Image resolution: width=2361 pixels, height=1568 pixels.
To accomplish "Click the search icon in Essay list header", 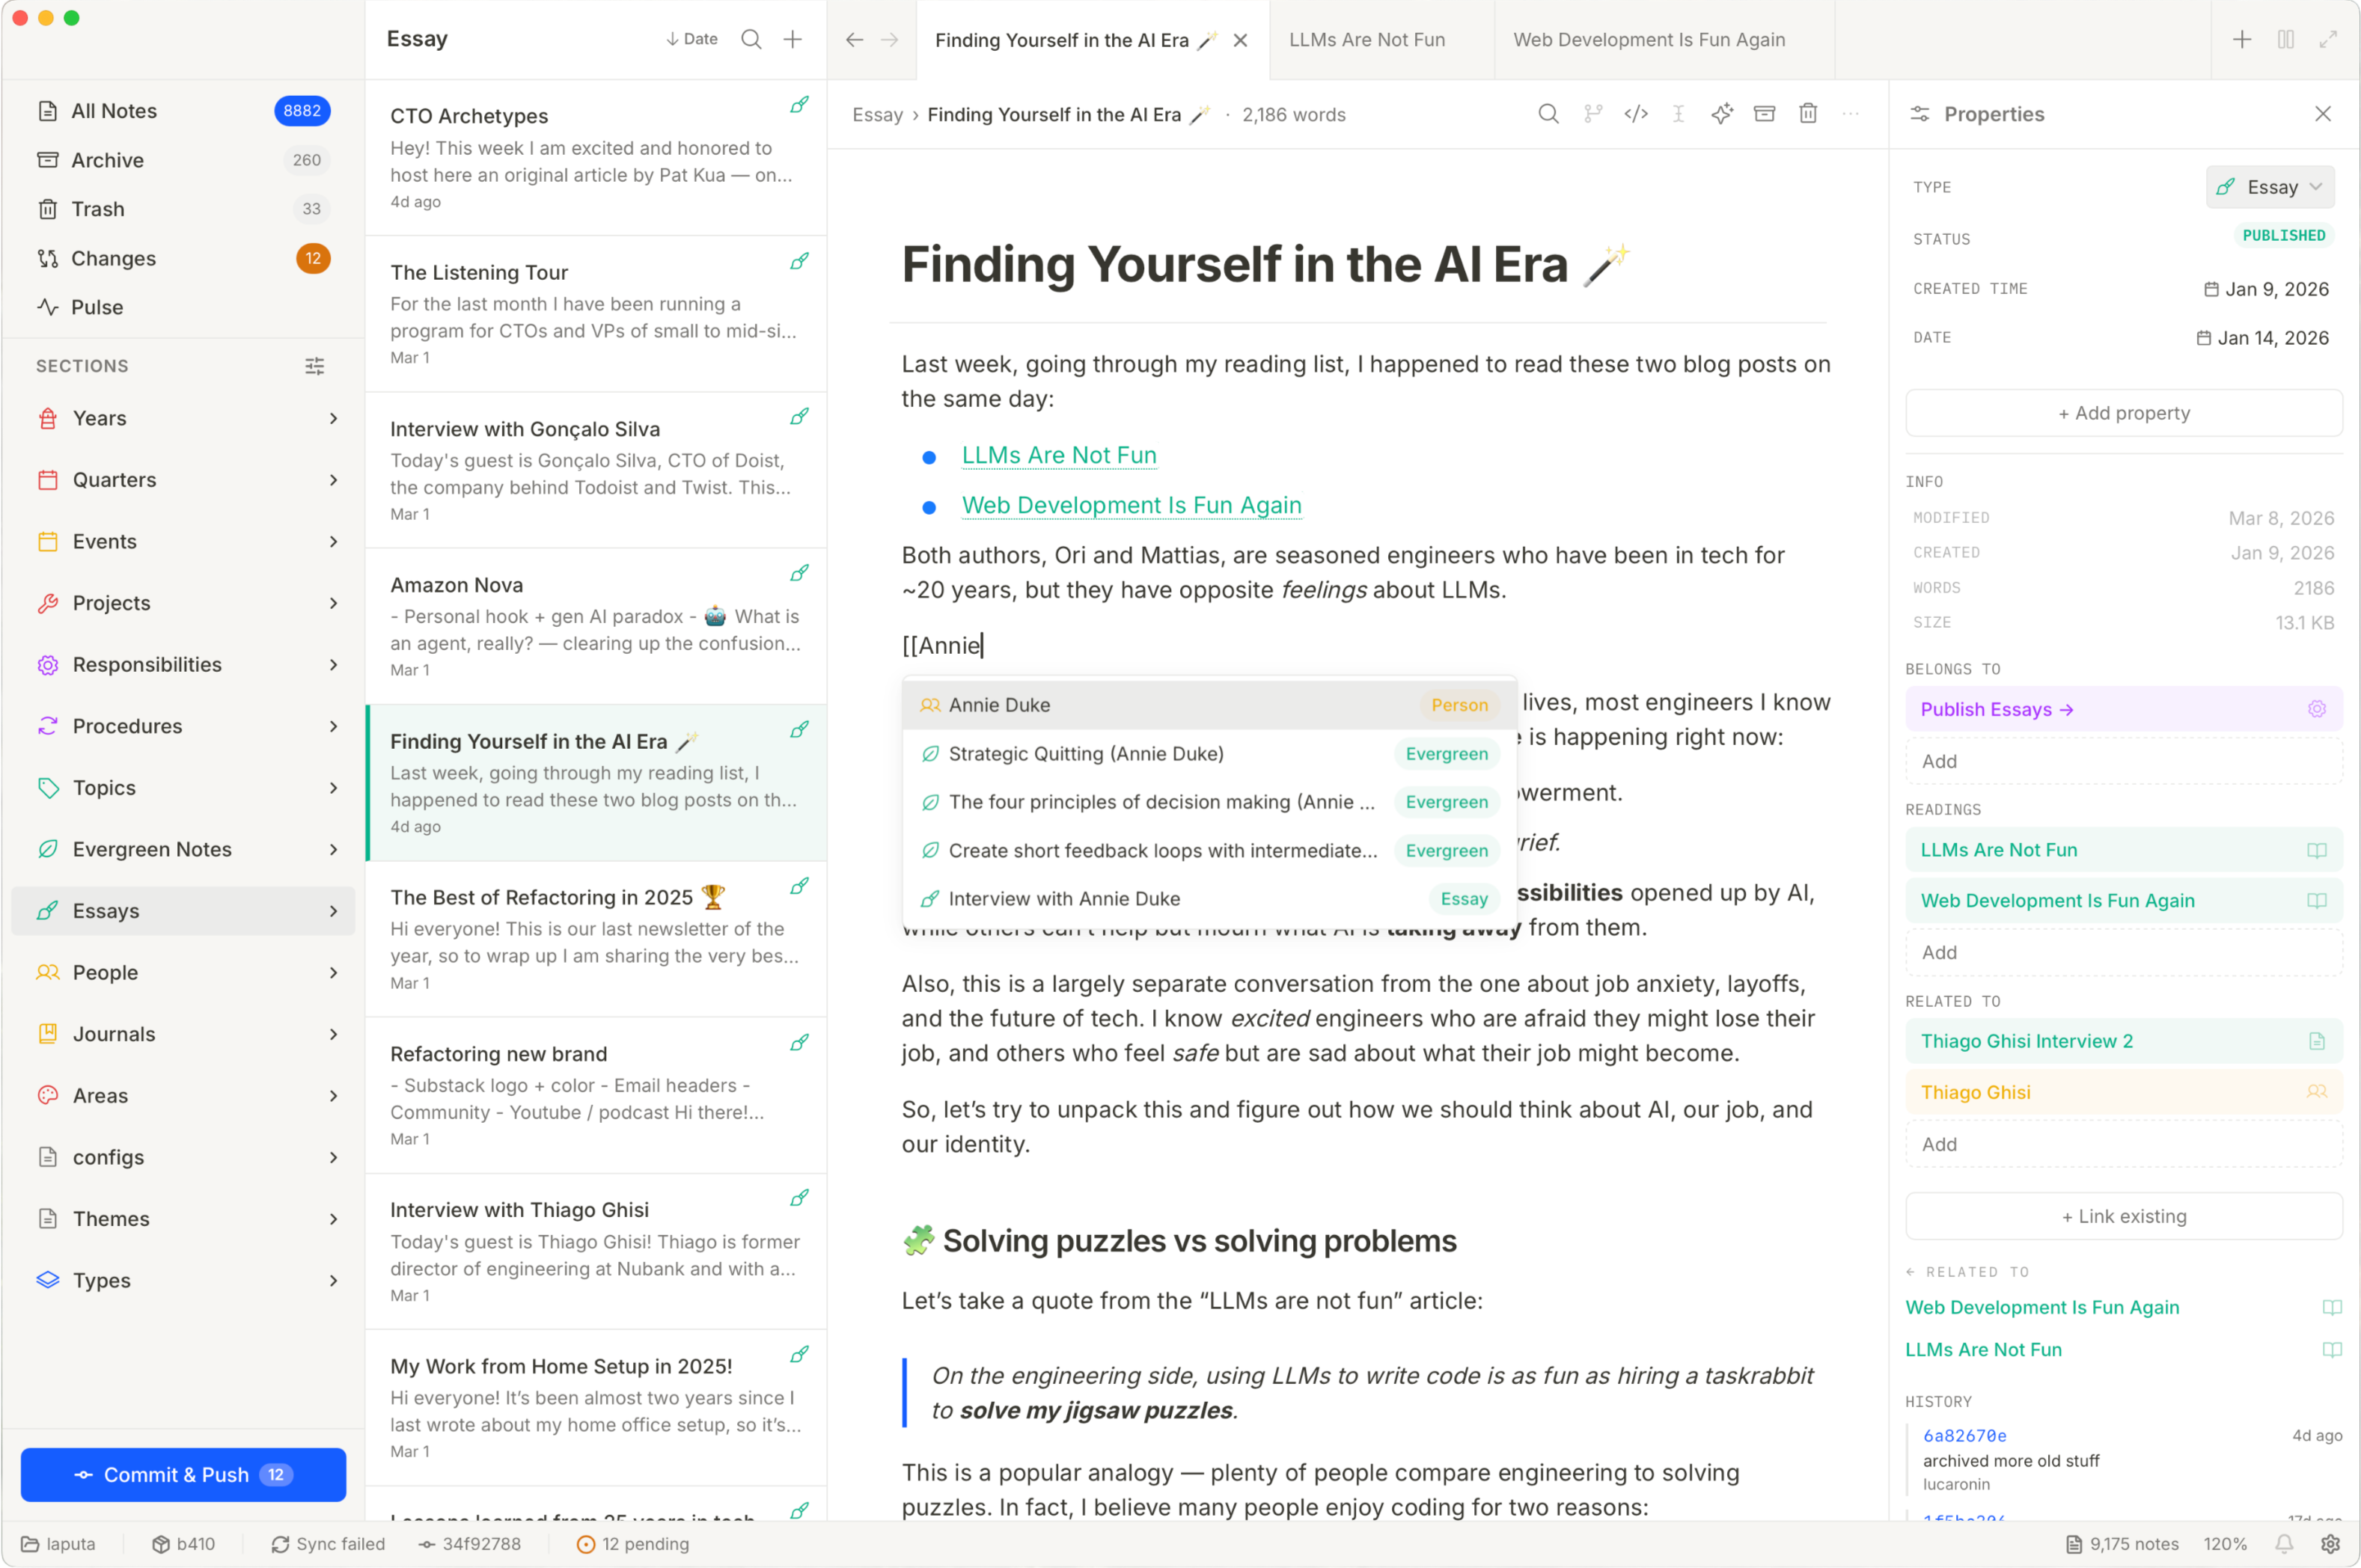I will point(751,39).
